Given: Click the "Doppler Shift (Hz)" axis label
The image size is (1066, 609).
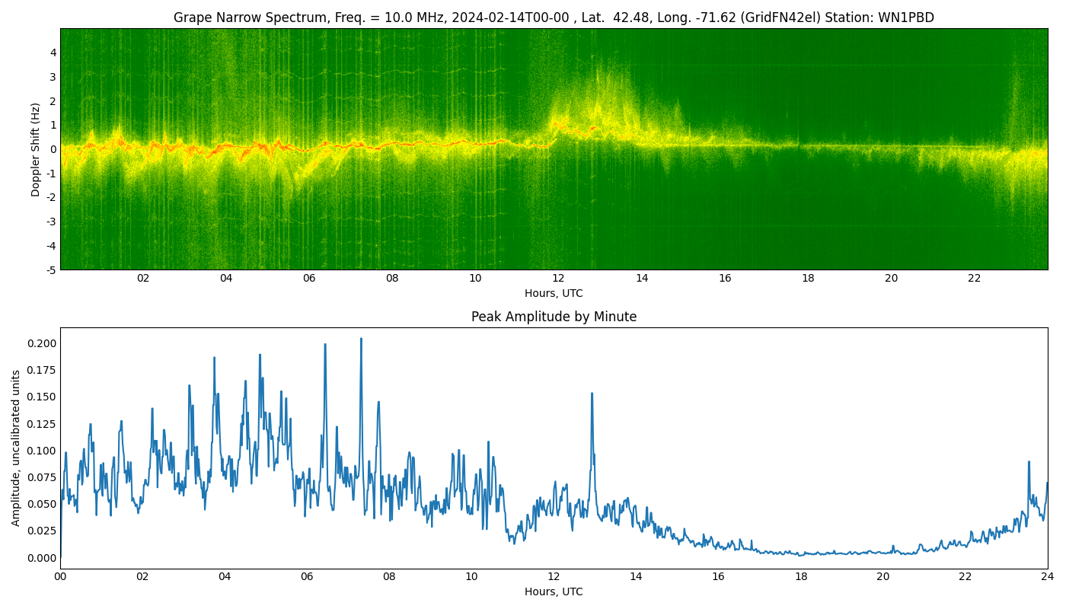Looking at the screenshot, I should pos(36,149).
